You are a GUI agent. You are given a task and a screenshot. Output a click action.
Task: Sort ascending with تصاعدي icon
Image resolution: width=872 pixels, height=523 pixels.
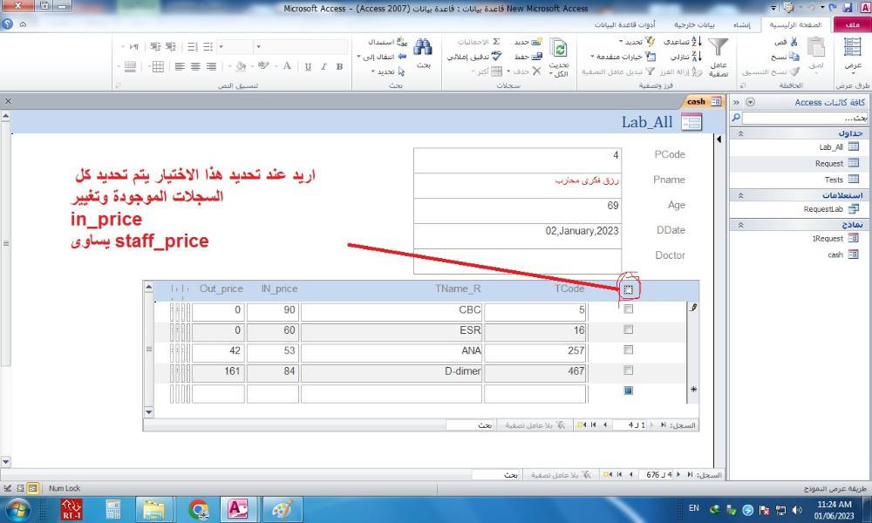[x=696, y=42]
